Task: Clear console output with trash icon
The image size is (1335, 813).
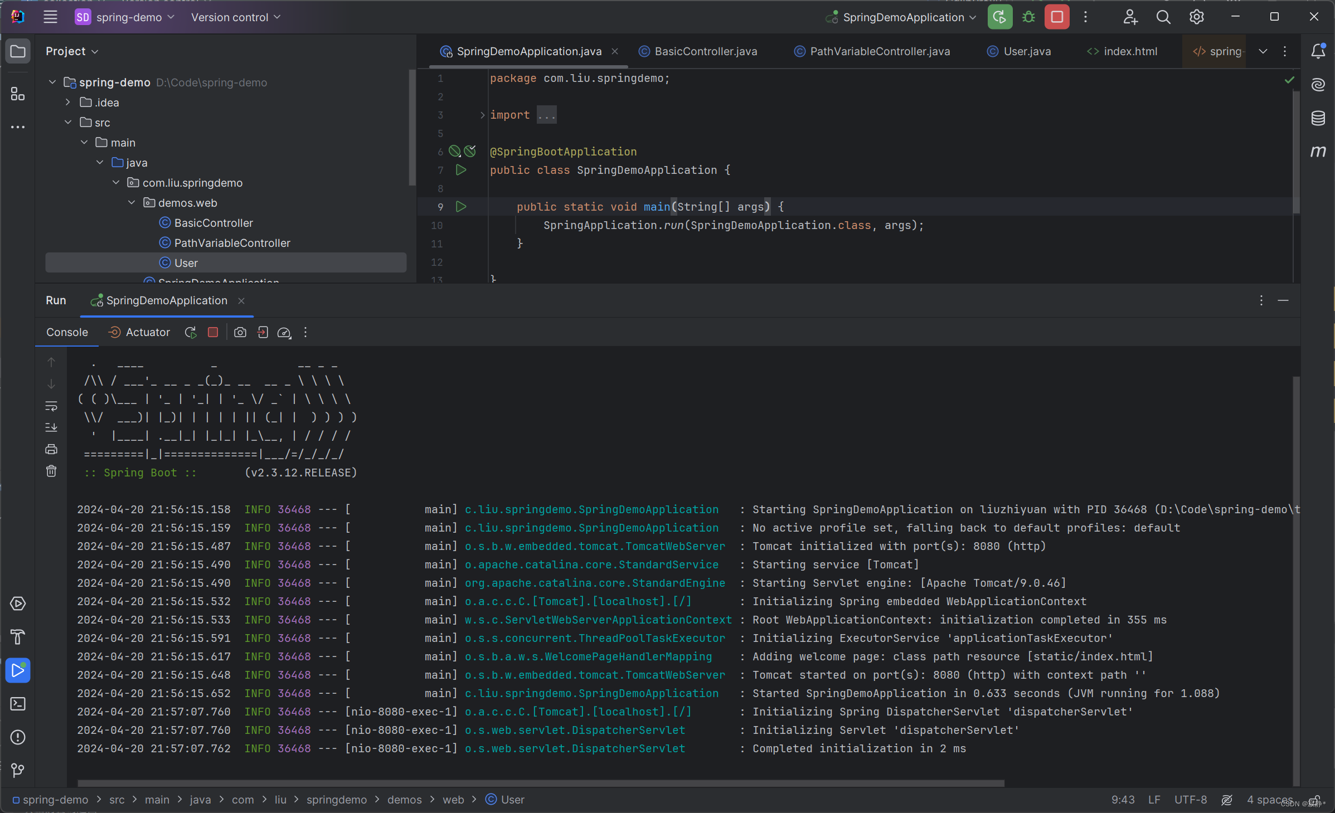Action: pyautogui.click(x=51, y=471)
